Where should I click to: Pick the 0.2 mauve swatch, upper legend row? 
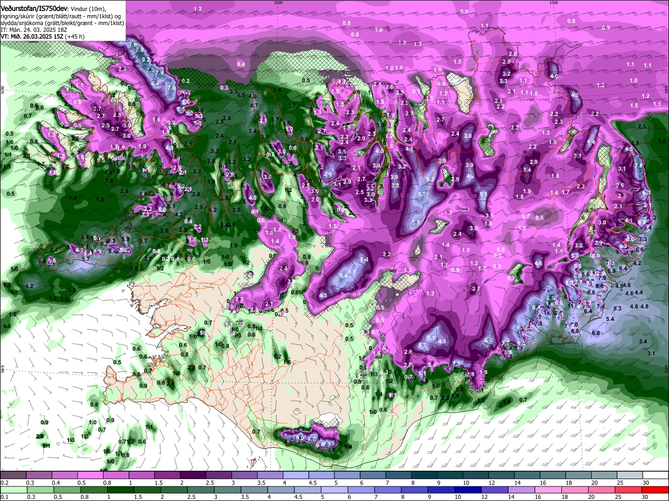(x=13, y=475)
